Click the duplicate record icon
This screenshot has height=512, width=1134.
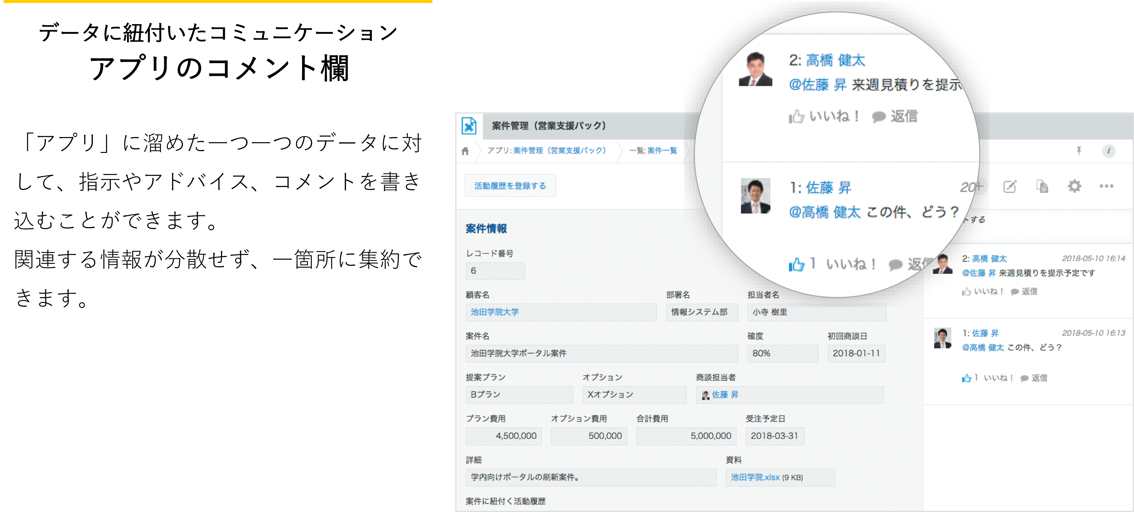click(1042, 186)
